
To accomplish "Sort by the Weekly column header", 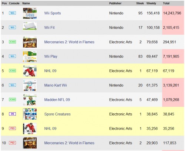I will [151, 3].
